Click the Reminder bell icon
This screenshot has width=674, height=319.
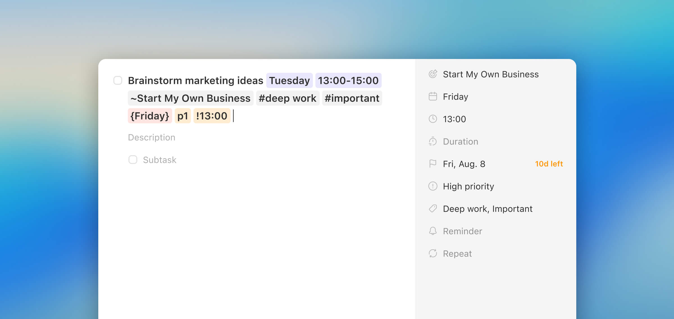433,231
